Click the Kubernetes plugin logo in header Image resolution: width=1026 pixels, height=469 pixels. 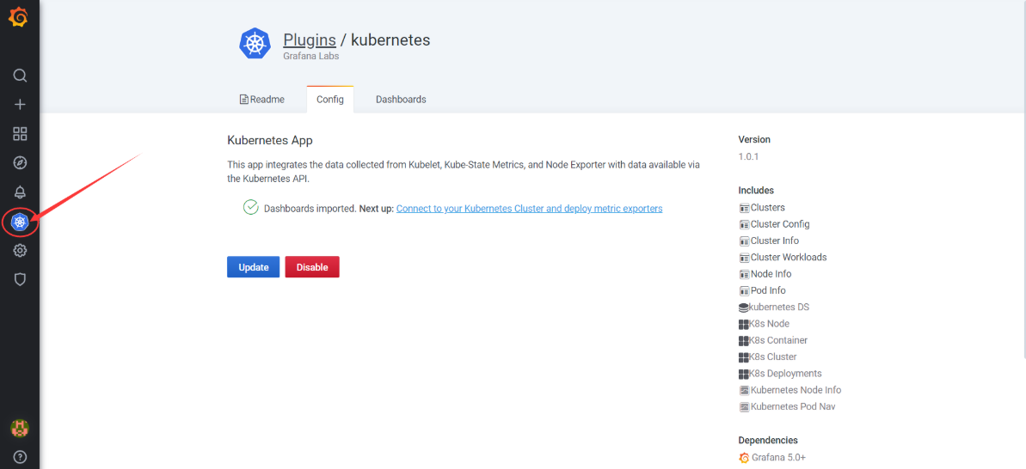[255, 44]
